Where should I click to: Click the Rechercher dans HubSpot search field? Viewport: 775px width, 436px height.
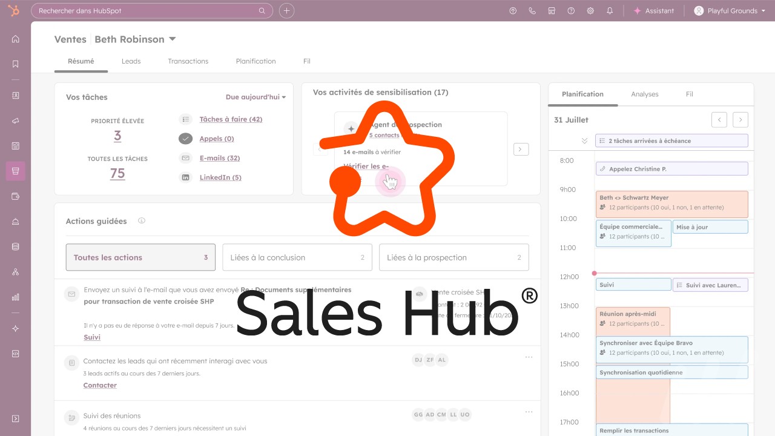coord(151,11)
